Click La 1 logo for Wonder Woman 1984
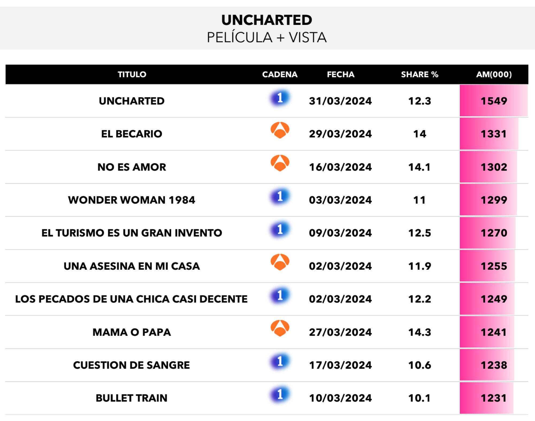Screen dimensions: 535x421 coord(280,196)
